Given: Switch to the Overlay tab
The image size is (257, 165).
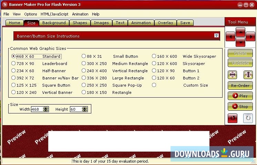Looking at the screenshot, I should 165,23.
